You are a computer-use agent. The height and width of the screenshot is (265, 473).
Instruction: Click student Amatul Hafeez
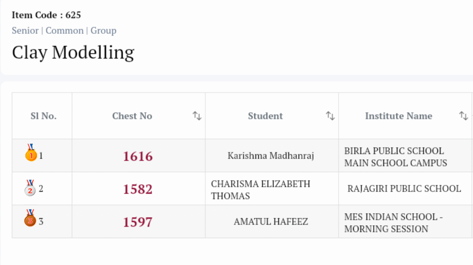(x=271, y=222)
